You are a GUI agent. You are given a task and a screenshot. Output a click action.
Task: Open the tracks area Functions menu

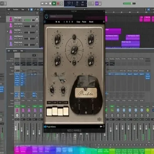[x=15, y=10]
